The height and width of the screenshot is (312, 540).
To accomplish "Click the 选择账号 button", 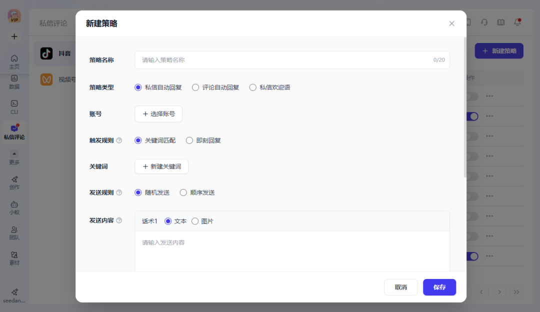I will [158, 114].
